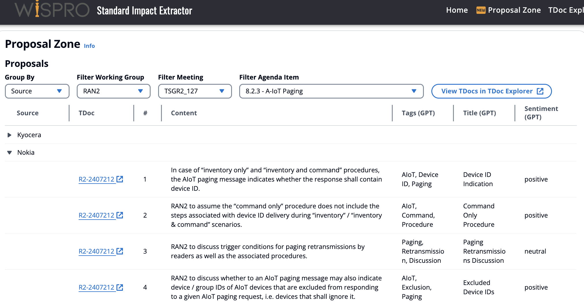
Task: Click the NEW badge beside Proposal Zone
Action: coord(481,10)
